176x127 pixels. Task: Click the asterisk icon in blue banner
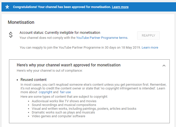7,7
